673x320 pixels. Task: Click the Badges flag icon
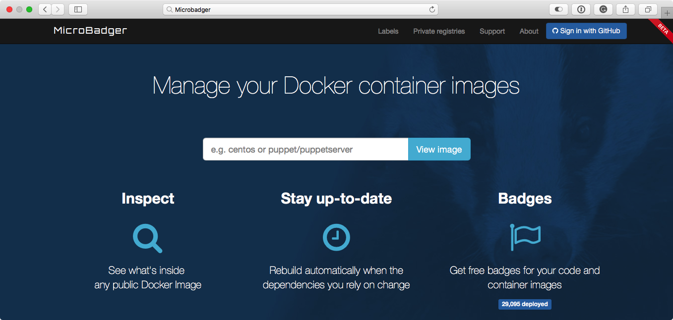coord(525,237)
